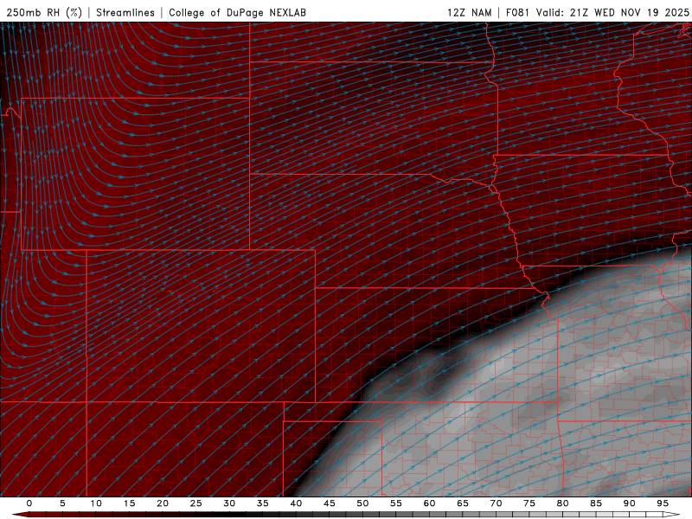Click the colorbar value 5
The height and width of the screenshot is (519, 692).
[62, 503]
